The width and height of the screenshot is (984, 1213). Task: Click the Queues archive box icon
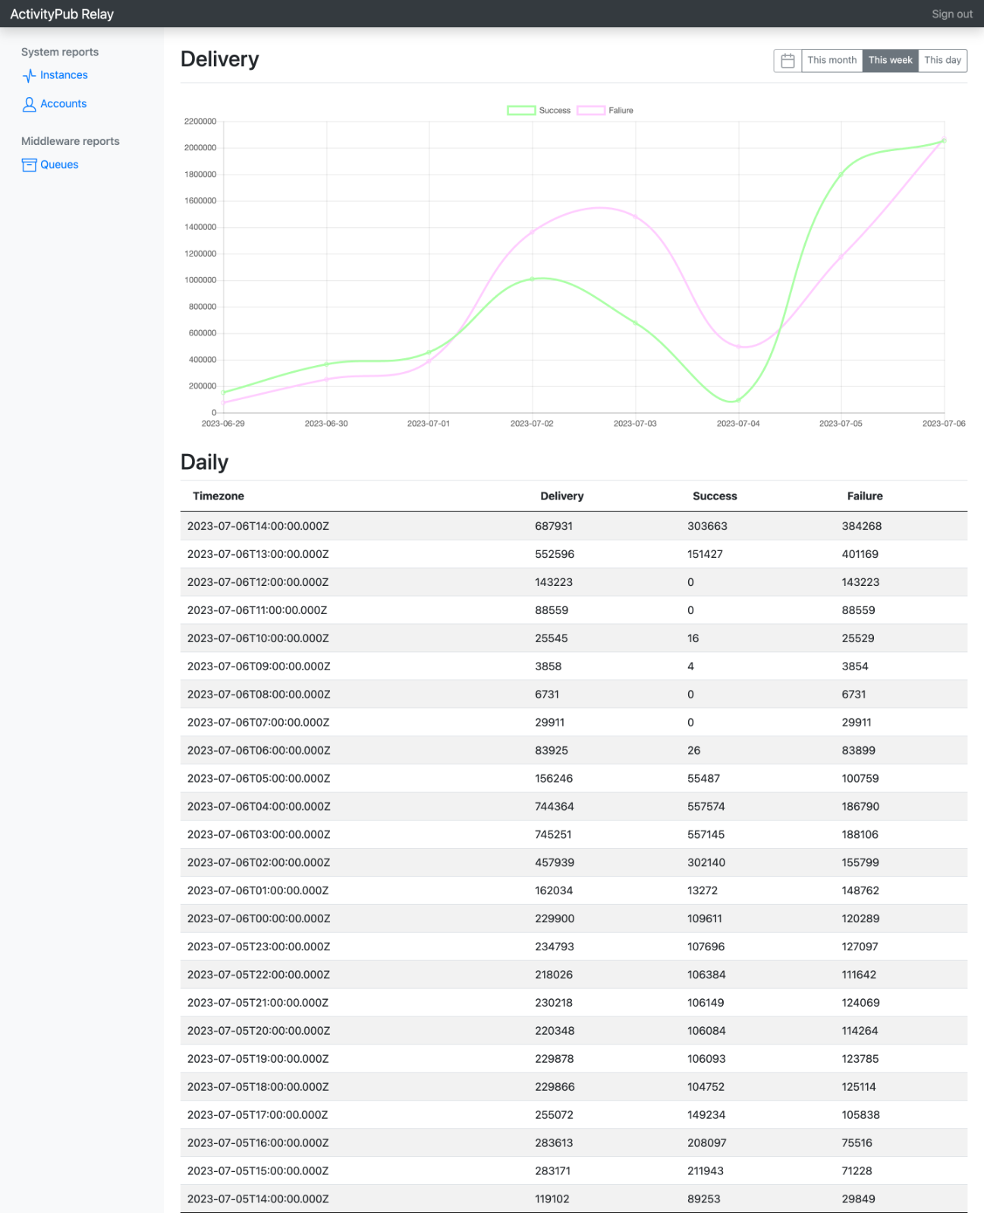point(29,165)
